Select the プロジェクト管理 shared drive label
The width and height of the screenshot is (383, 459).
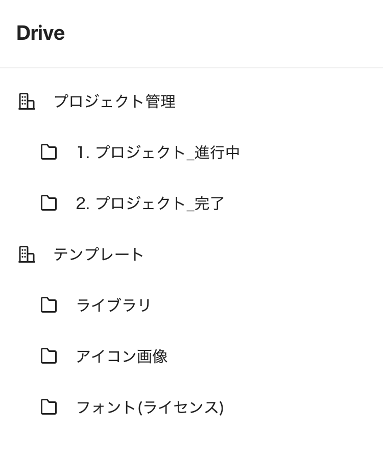click(114, 101)
